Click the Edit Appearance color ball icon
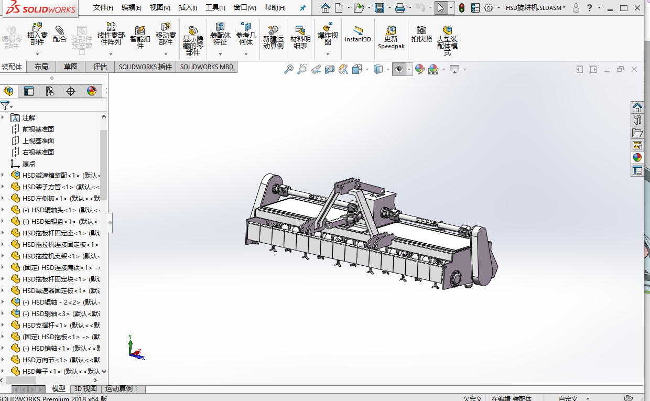650x401 pixels. (419, 69)
